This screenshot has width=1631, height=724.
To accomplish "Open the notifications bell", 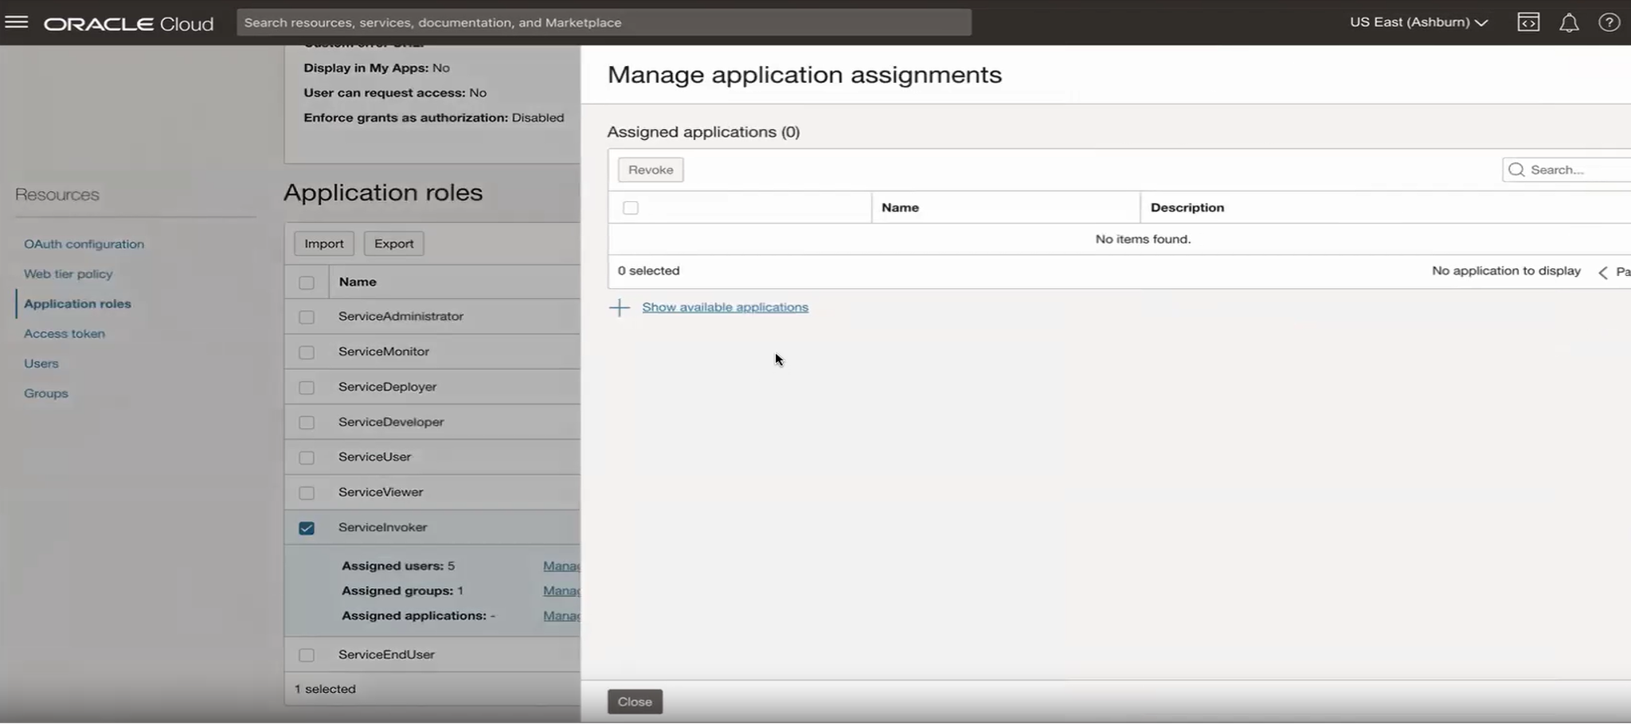I will pyautogui.click(x=1569, y=21).
